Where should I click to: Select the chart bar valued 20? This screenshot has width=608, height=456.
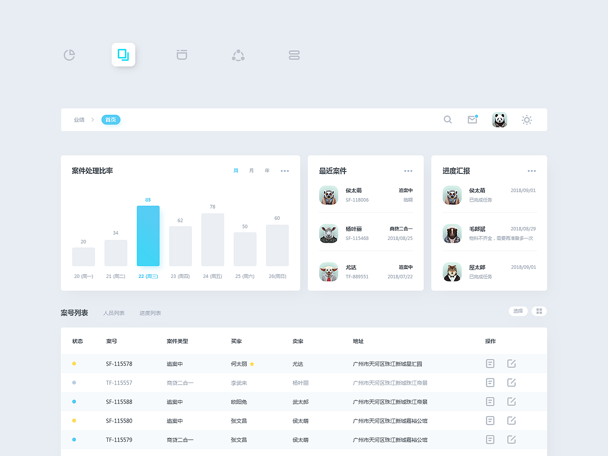[84, 256]
